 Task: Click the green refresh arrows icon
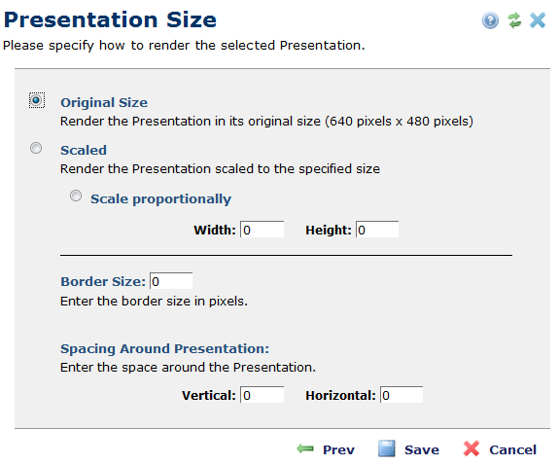point(514,20)
